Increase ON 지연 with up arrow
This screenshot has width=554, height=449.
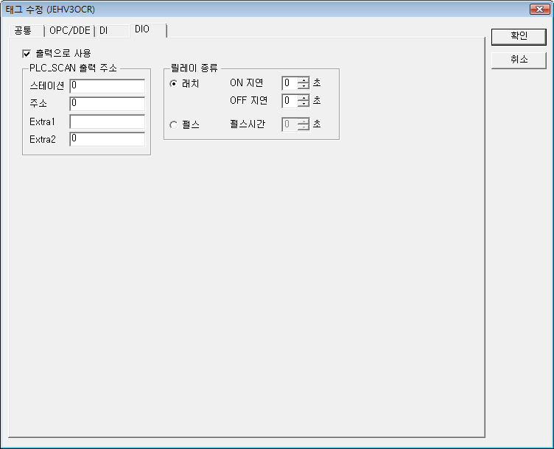(303, 80)
